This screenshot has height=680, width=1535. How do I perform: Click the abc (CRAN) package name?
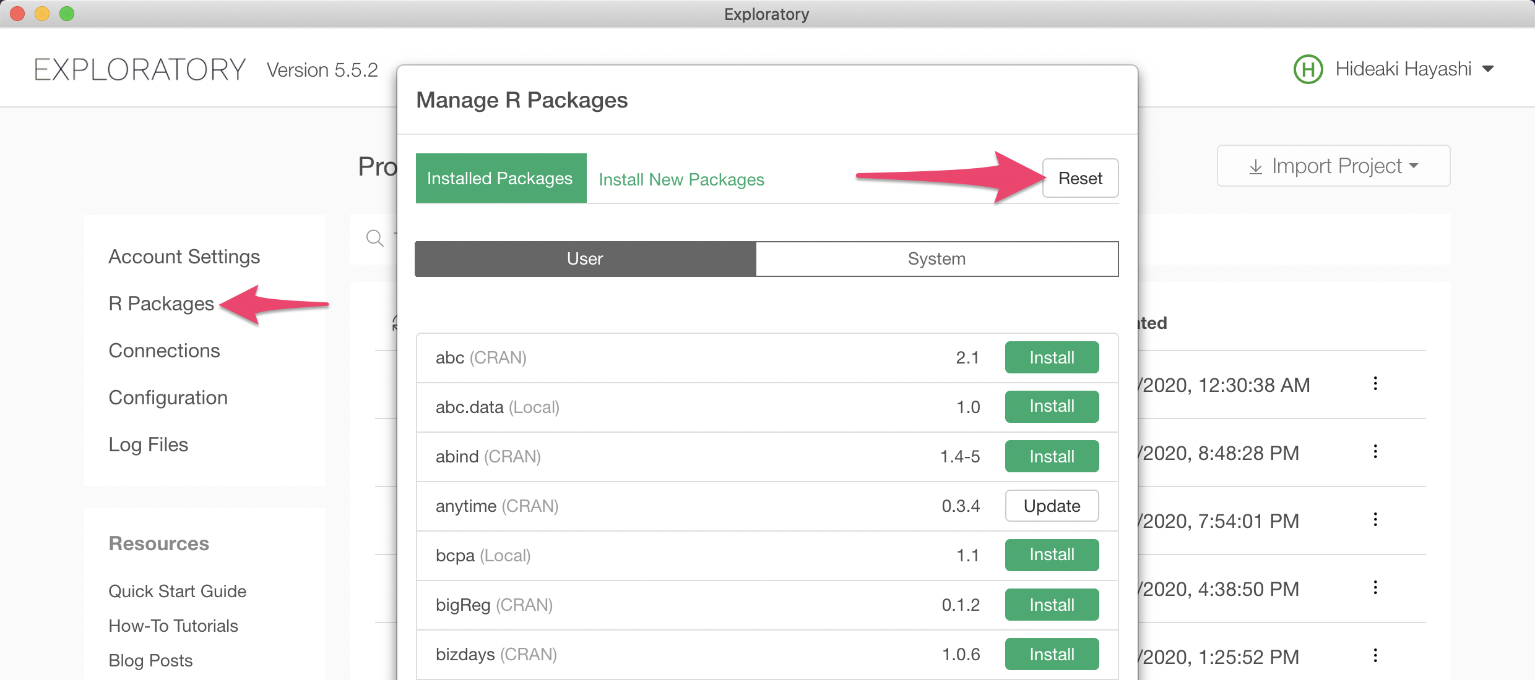481,357
